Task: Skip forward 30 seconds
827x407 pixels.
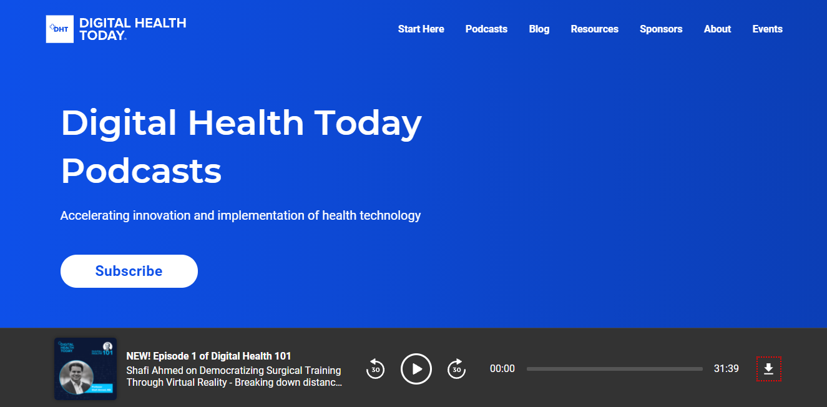Action: 457,369
